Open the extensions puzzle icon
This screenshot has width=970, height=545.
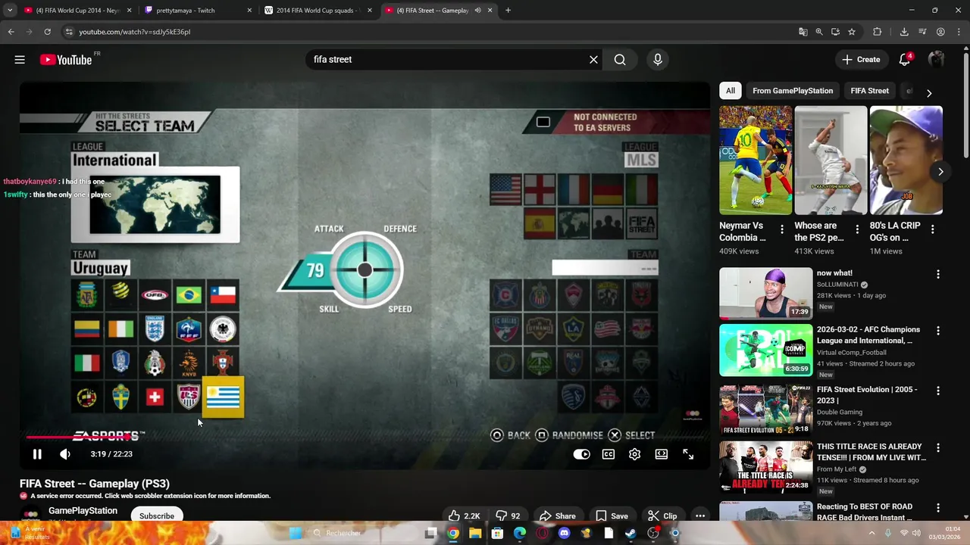878,32
